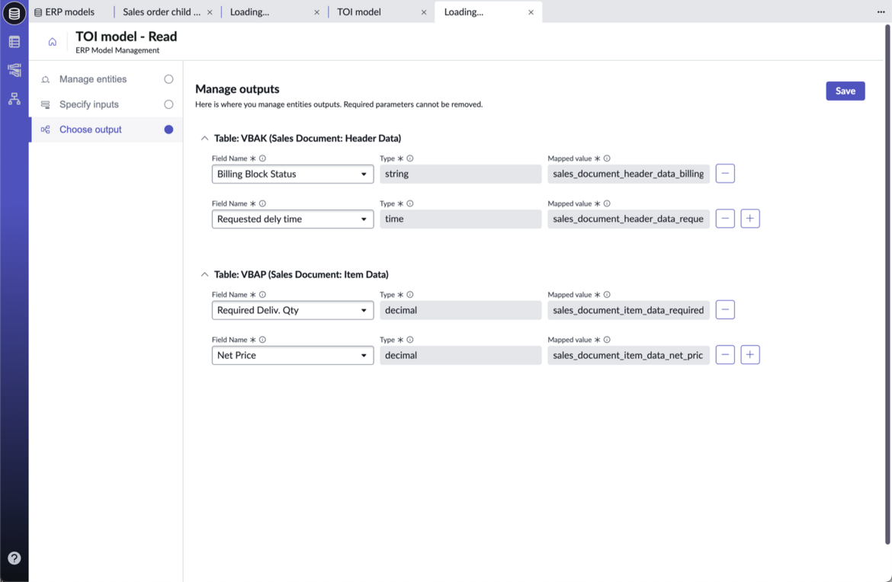Show Type info icon in Net Price row
Viewport: 892px width, 582px height.
(x=409, y=340)
